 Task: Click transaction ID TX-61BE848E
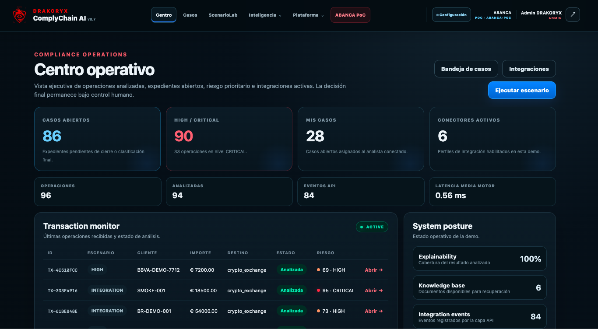pyautogui.click(x=63, y=311)
